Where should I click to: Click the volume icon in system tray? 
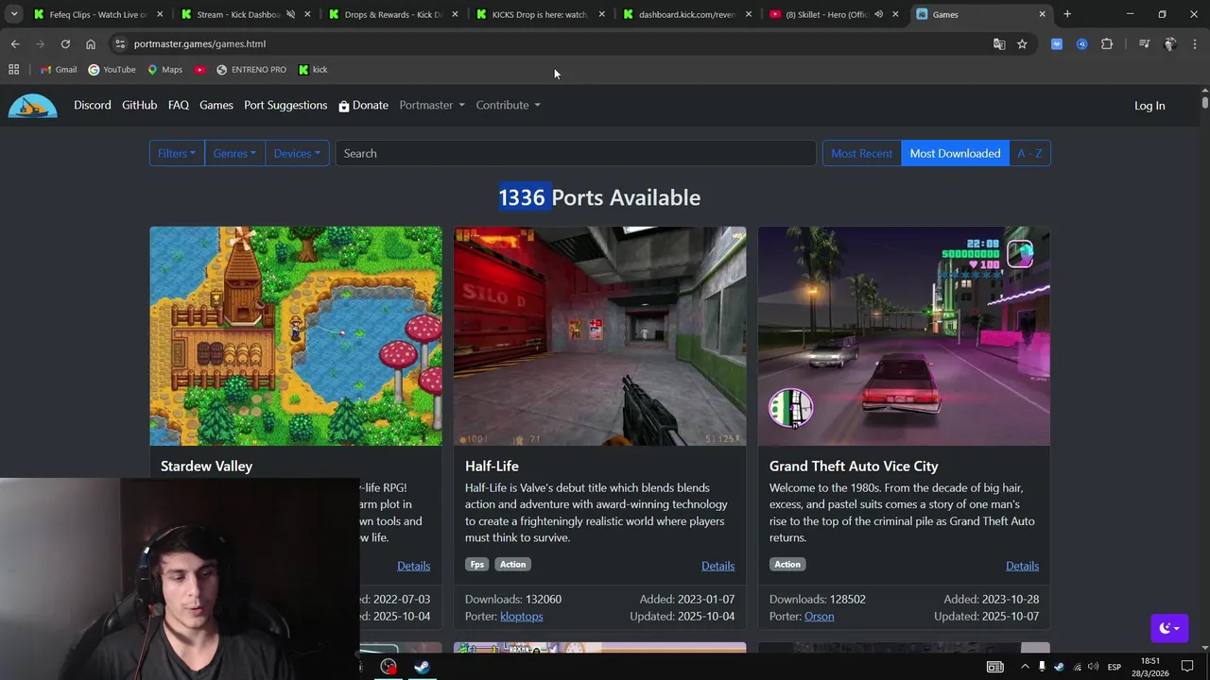(x=1095, y=667)
